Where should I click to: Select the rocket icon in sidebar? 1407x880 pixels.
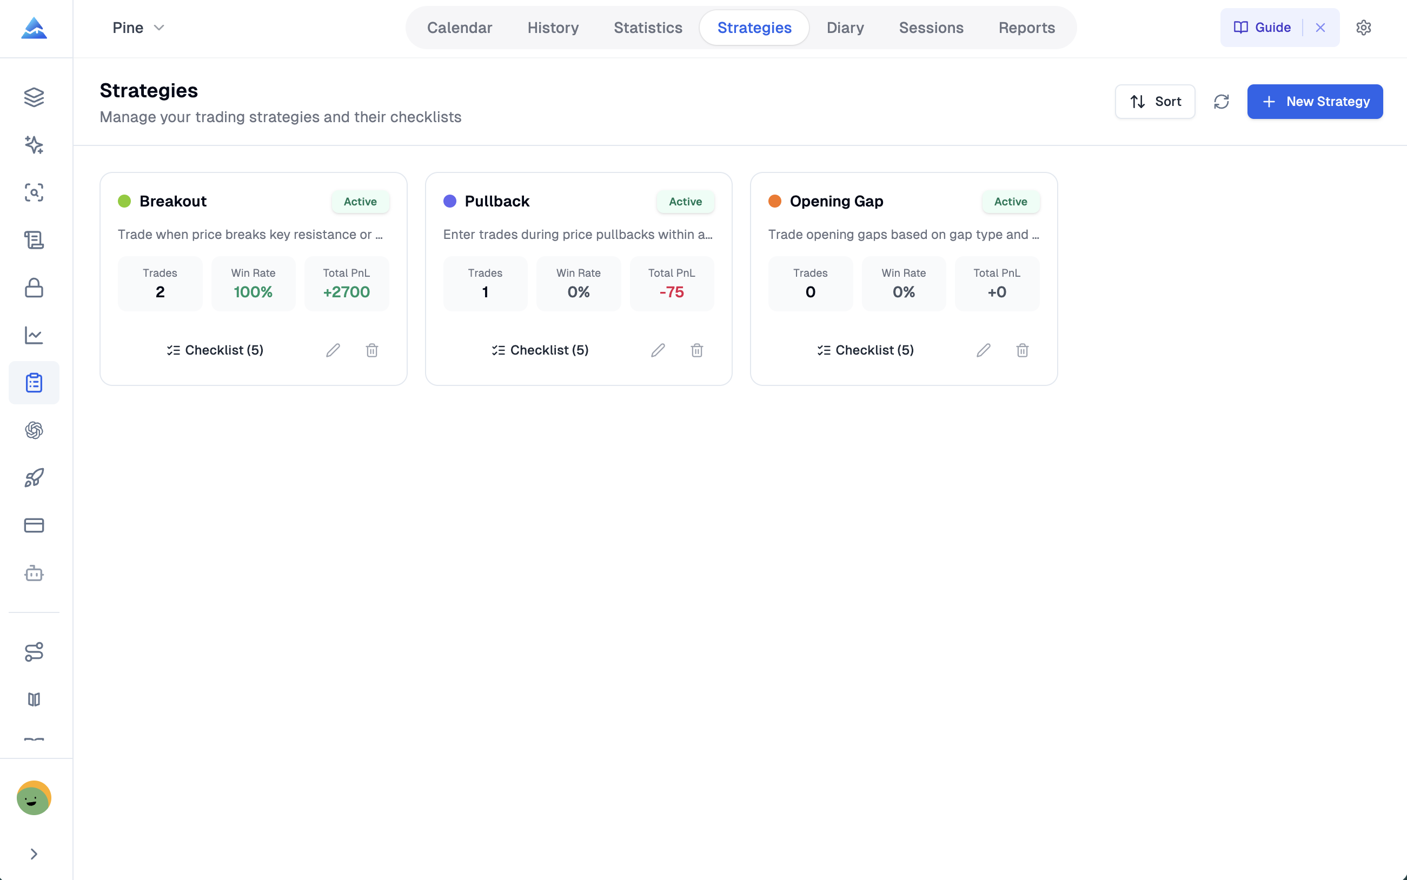[34, 478]
